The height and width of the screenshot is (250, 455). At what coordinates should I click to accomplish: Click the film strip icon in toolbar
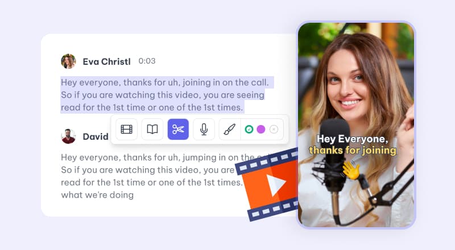click(x=126, y=130)
